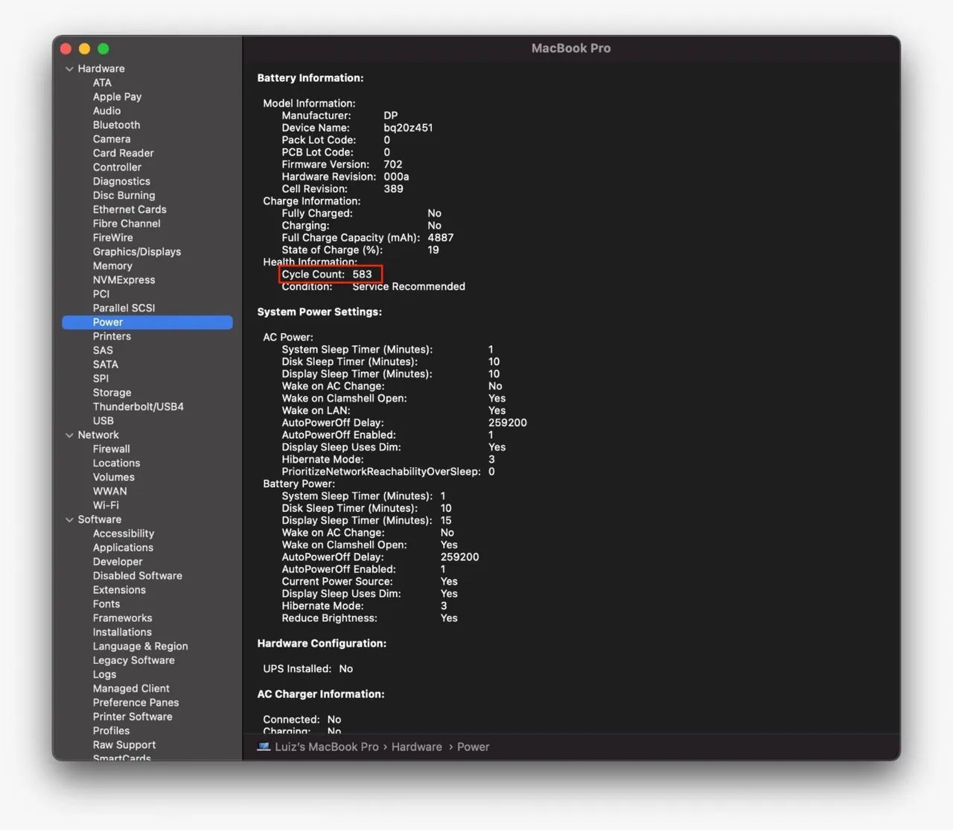This screenshot has width=953, height=830.
Task: Select the highlighted Power sidebar item
Action: pos(108,323)
